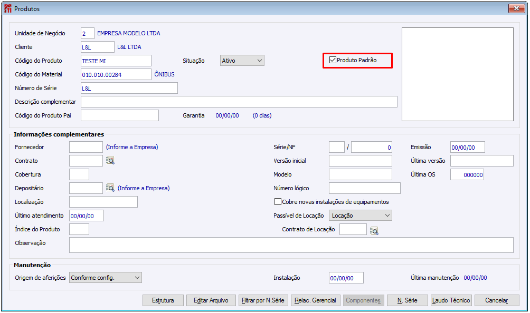This screenshot has width=530, height=313.
Task: Click Filtrar por N.Série button
Action: [263, 300]
